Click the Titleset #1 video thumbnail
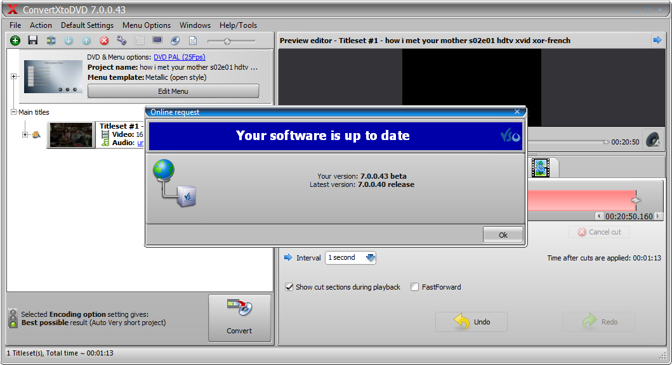The height and width of the screenshot is (365, 672). pyautogui.click(x=71, y=135)
